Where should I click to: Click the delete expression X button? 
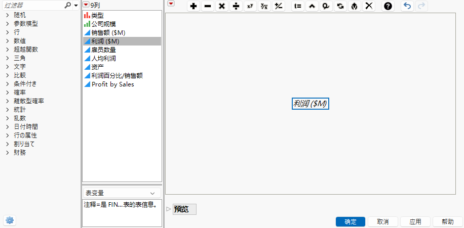coord(369,6)
